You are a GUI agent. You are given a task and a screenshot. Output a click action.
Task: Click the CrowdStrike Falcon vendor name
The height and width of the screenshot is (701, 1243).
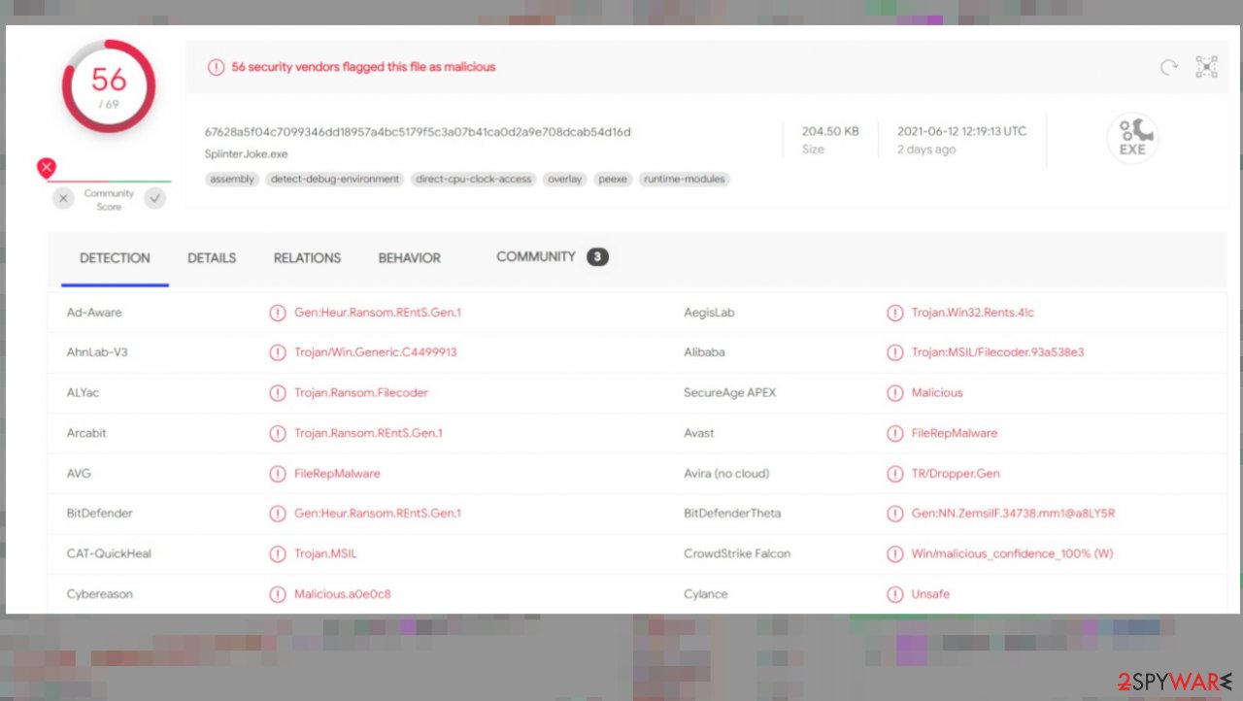click(x=737, y=554)
